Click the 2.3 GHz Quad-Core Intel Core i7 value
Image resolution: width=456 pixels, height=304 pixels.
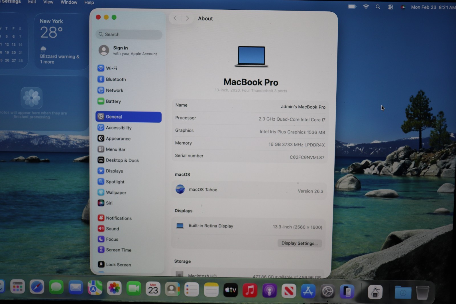tap(292, 119)
